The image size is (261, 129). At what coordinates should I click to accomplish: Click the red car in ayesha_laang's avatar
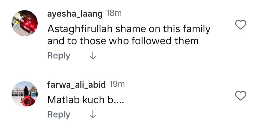(28, 25)
